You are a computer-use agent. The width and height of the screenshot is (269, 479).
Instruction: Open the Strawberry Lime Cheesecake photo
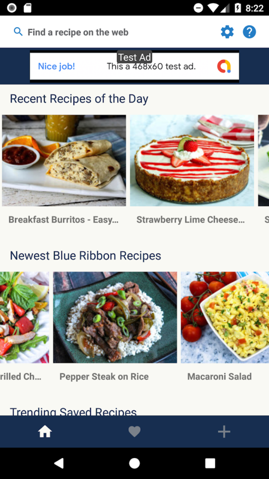tap(192, 160)
